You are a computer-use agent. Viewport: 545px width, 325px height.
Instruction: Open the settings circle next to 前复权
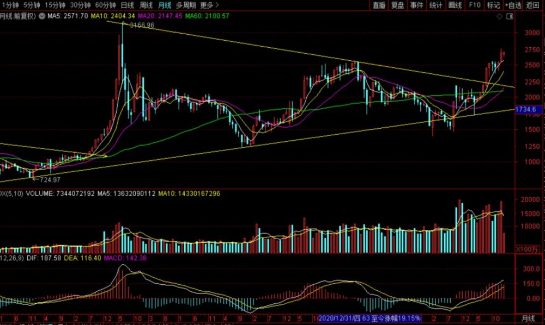pyautogui.click(x=42, y=16)
